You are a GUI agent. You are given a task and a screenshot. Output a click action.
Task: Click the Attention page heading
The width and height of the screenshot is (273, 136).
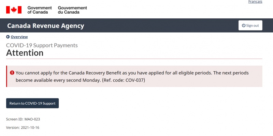click(x=25, y=53)
